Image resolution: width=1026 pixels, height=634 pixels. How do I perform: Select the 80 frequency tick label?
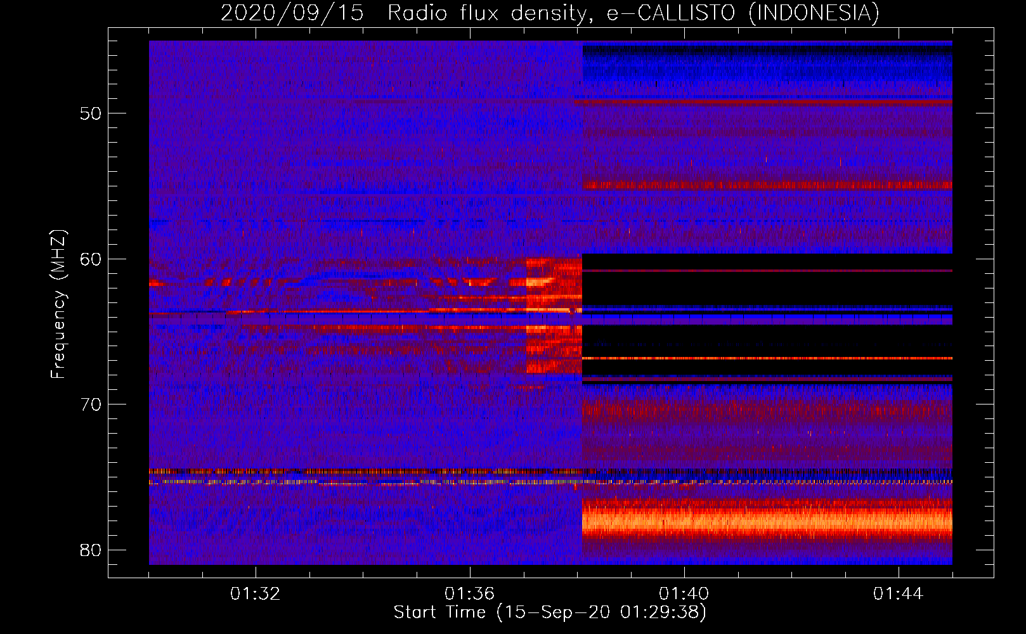(x=91, y=550)
